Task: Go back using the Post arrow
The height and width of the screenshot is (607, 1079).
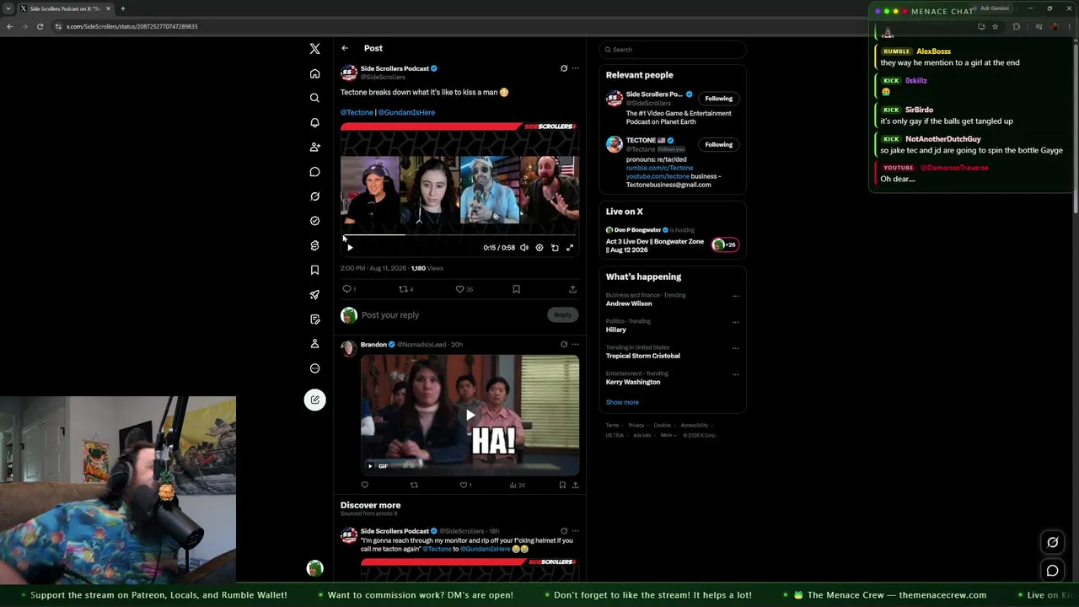Action: point(345,48)
